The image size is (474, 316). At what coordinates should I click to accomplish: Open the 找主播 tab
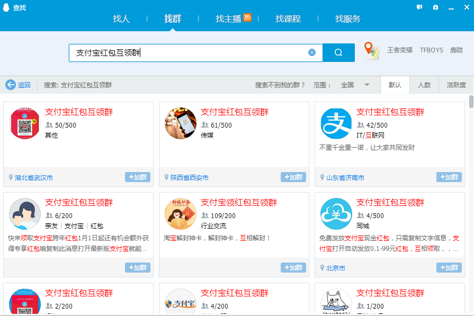click(229, 19)
